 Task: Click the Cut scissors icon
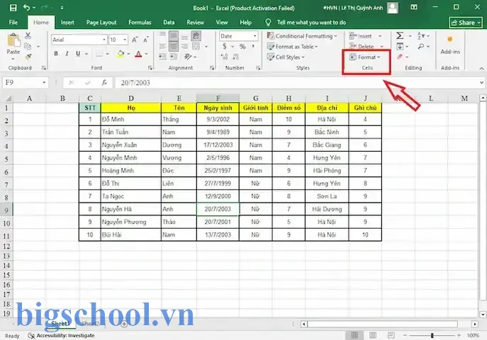28,35
